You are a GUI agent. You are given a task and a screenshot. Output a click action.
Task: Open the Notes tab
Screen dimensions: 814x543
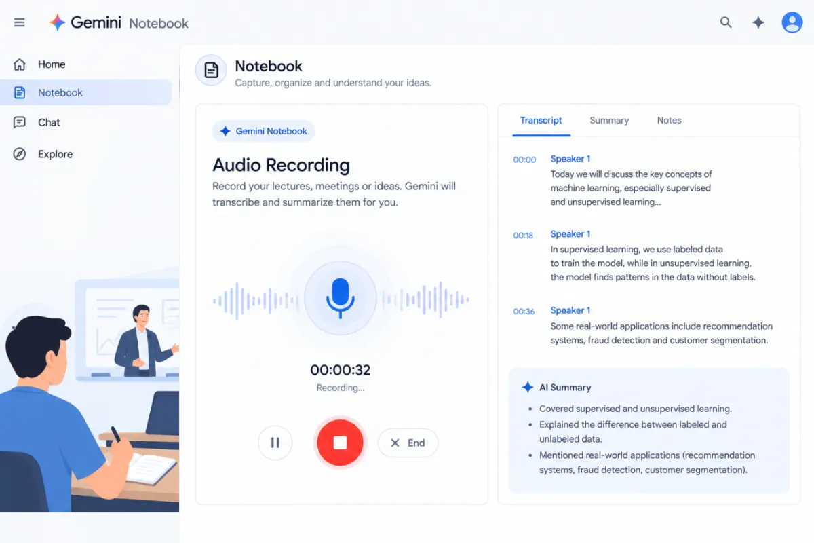coord(669,120)
